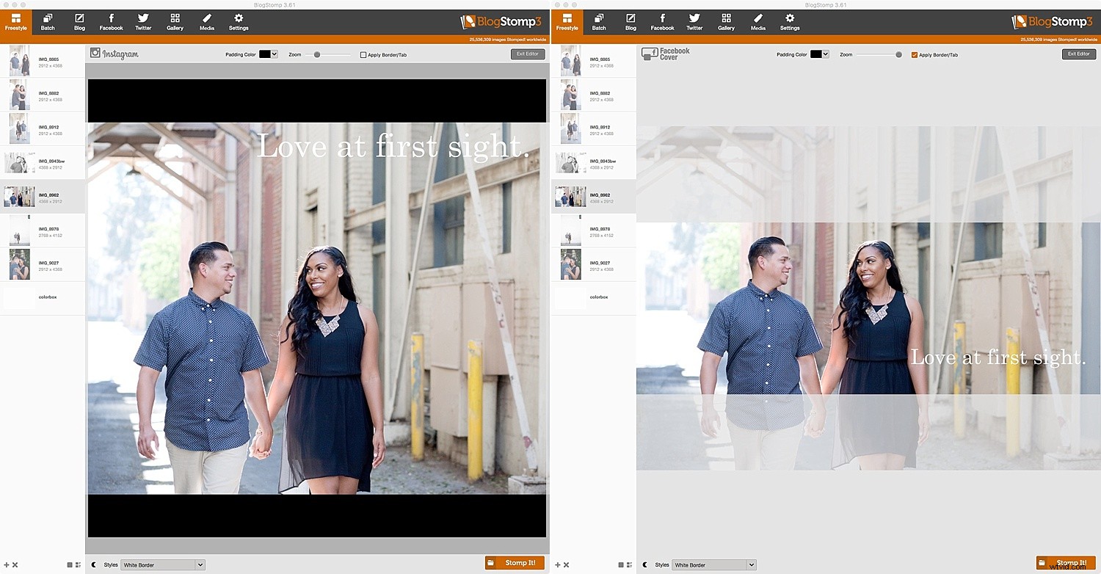Open the White Border styles dropdown
The image size is (1101, 574).
tap(162, 564)
